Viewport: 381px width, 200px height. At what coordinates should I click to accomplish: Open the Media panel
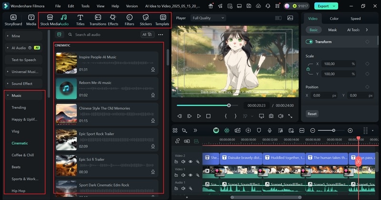31,20
